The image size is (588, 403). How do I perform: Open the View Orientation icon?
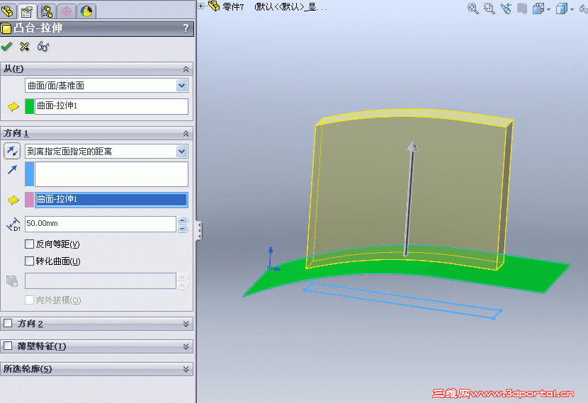coord(538,8)
